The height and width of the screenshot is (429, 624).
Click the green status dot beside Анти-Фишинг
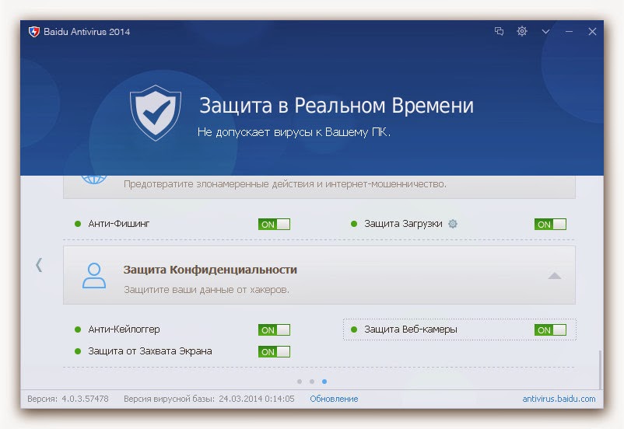[78, 224]
